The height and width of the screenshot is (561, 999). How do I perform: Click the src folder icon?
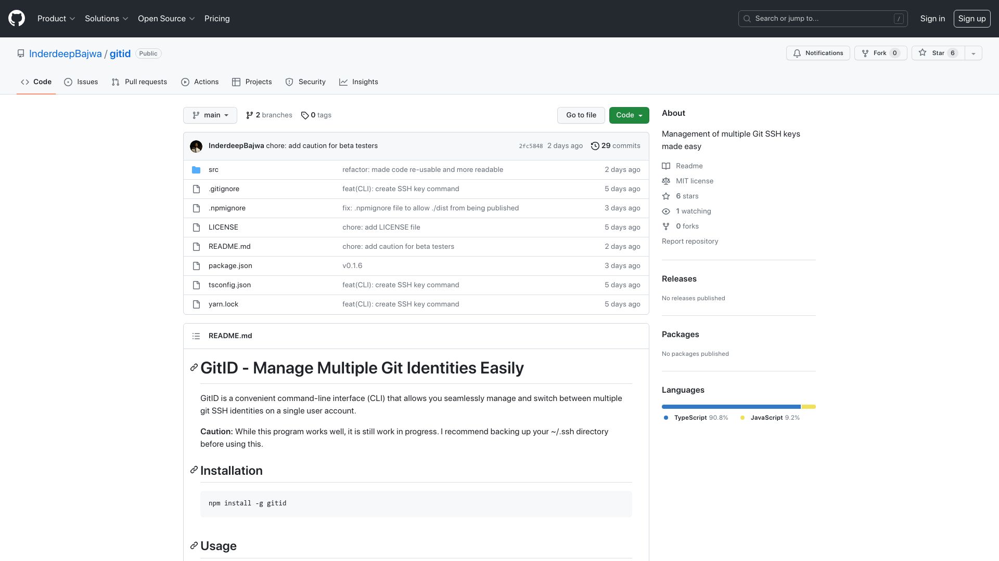[196, 170]
